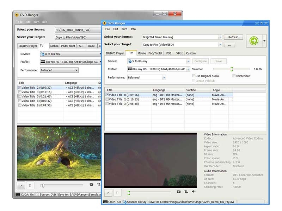
Task: Click camera snapshot icon in back window
Action: pyautogui.click(x=91, y=184)
